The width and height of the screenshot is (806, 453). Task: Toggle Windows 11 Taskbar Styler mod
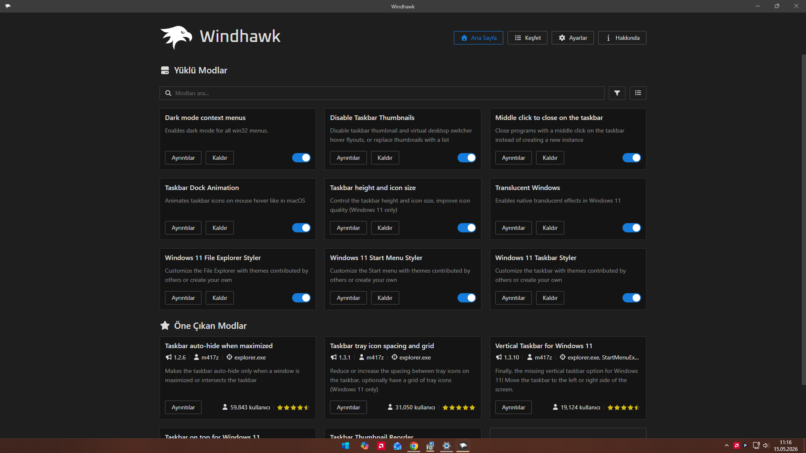(631, 298)
